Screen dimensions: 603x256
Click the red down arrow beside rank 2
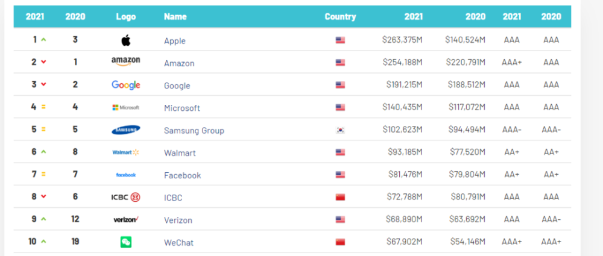click(x=43, y=62)
